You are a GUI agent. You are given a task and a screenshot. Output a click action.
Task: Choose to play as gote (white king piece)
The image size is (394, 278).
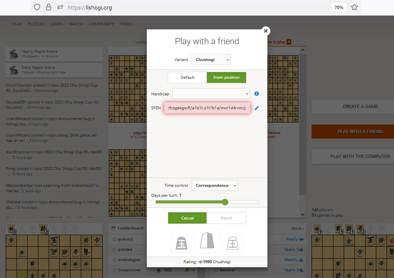[x=232, y=243]
